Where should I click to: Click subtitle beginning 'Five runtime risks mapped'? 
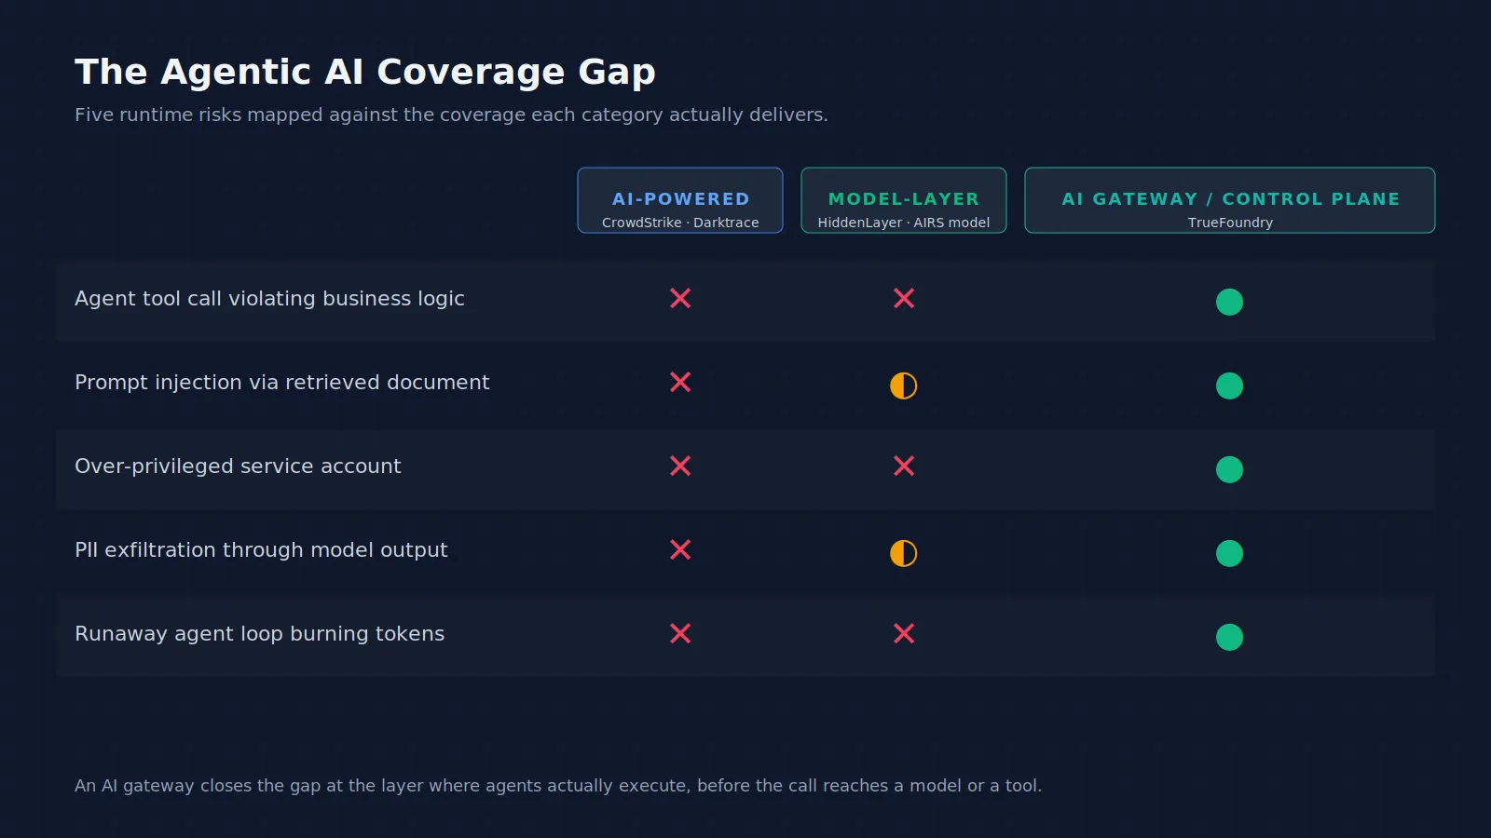tap(451, 115)
